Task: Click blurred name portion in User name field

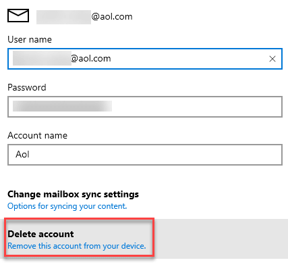Action: coord(42,58)
